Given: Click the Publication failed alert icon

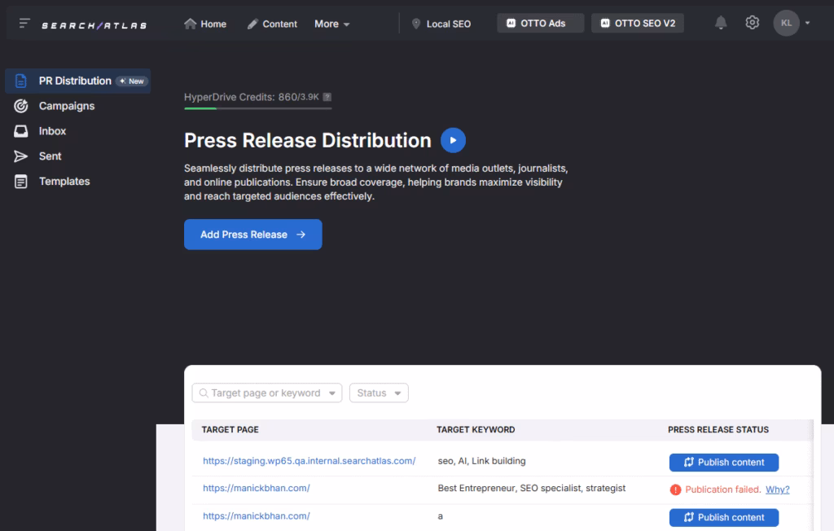Looking at the screenshot, I should [x=675, y=489].
